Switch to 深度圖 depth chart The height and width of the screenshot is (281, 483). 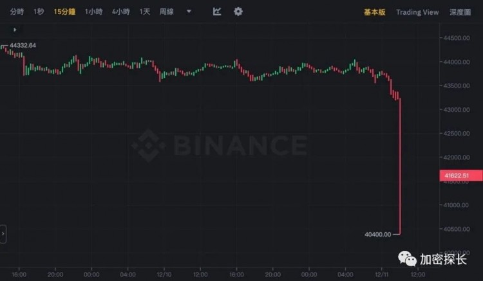460,12
